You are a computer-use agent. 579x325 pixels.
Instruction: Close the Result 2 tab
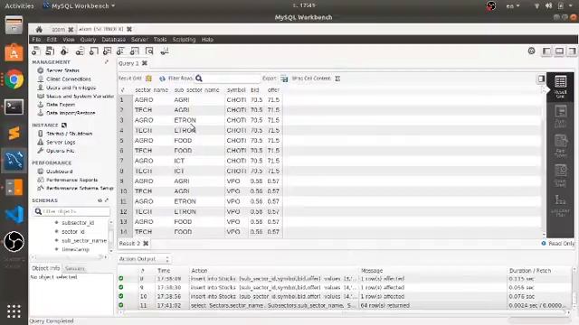pos(146,244)
